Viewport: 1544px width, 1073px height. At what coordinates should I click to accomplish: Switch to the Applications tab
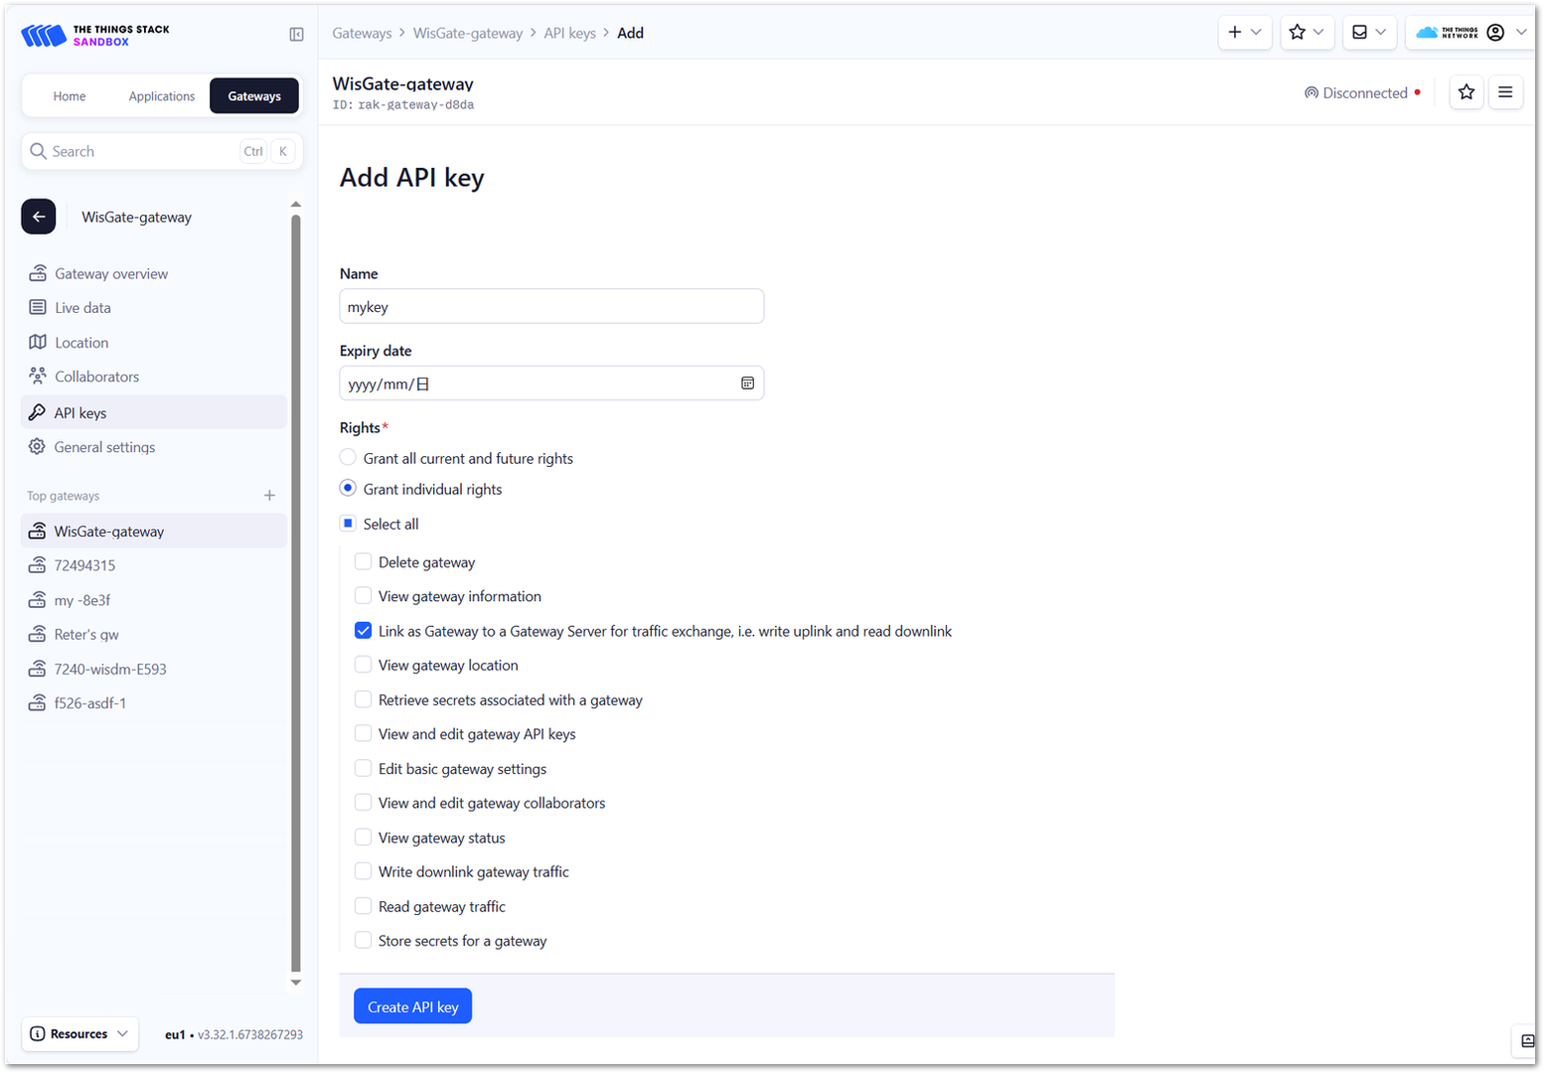point(162,96)
